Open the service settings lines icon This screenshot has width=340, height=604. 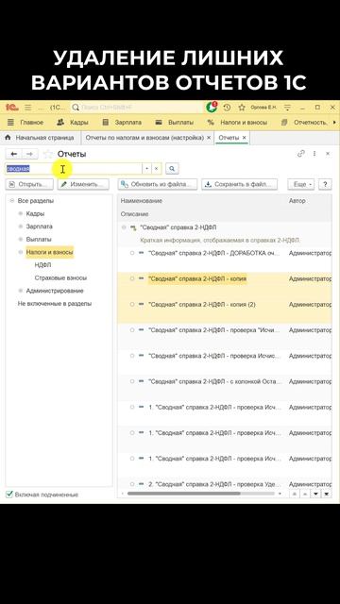coord(287,108)
